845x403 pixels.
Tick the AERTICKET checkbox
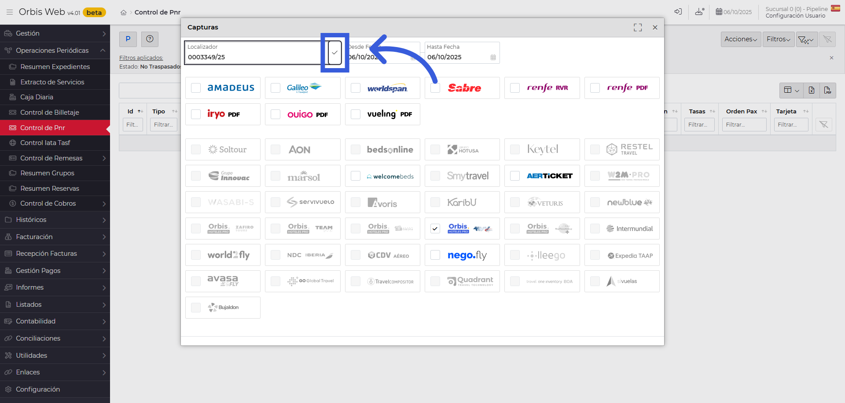(515, 176)
